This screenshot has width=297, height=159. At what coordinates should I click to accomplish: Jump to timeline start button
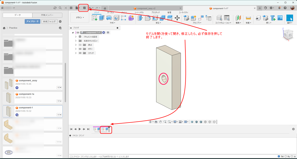click(71, 129)
